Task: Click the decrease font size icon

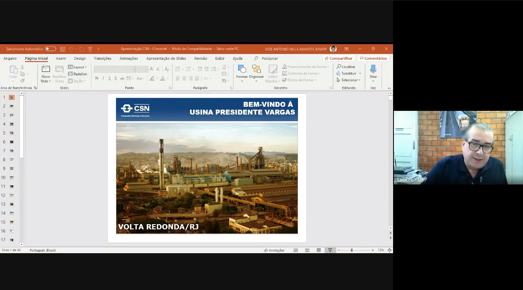Action: click(158, 69)
